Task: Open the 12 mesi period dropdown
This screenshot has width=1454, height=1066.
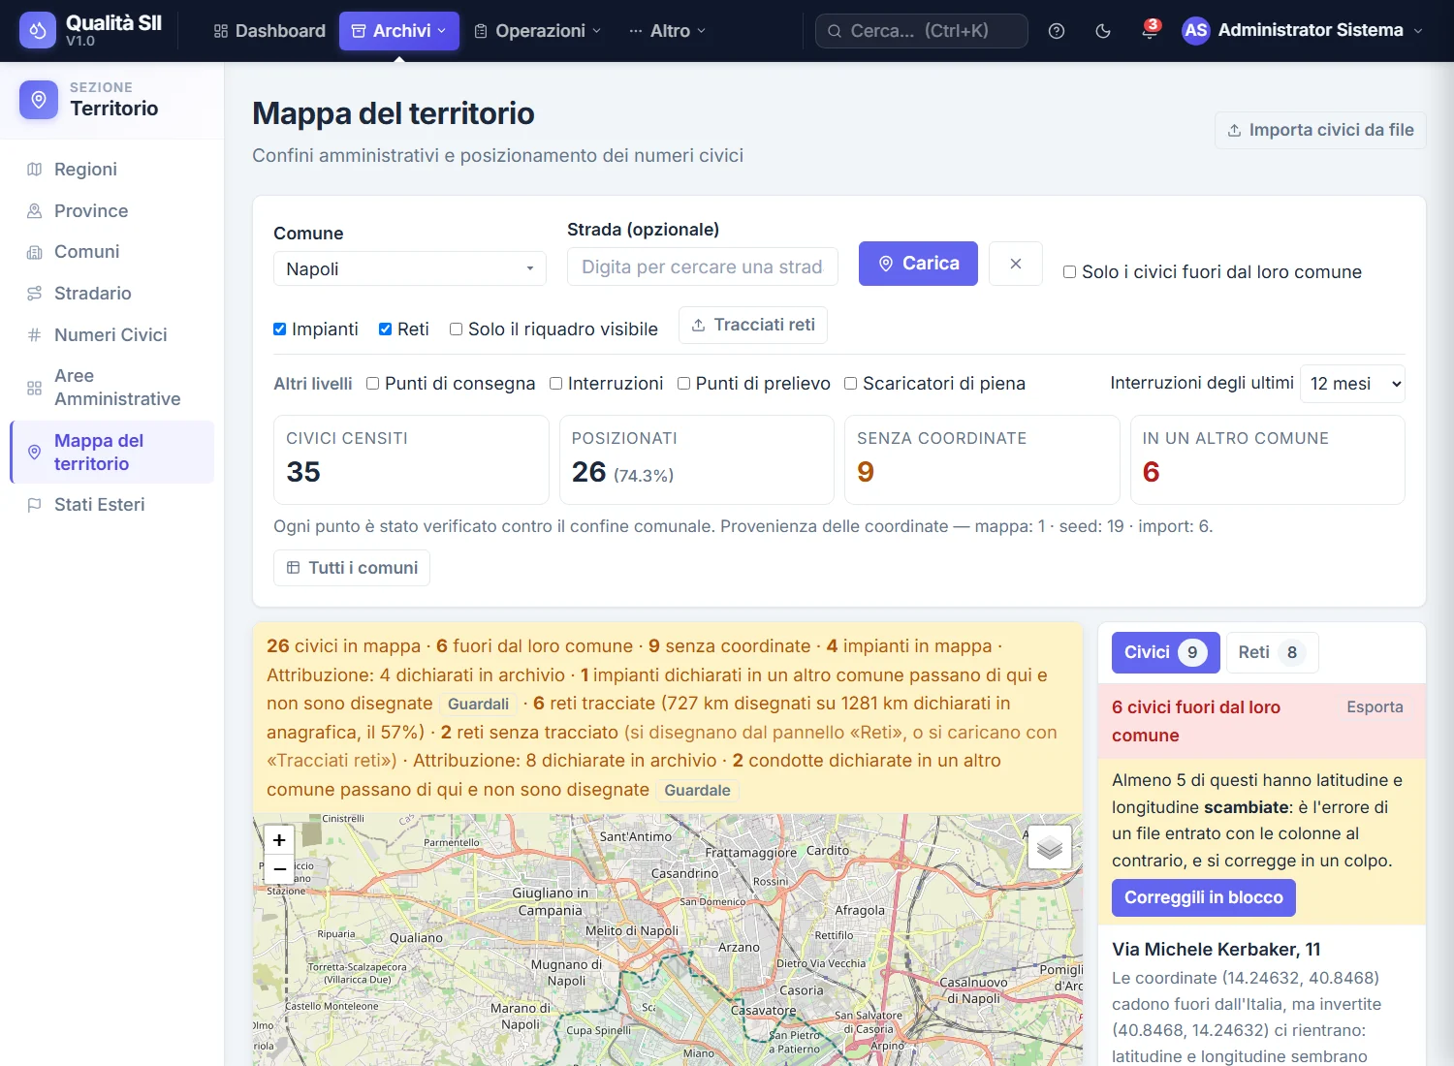Action: pyautogui.click(x=1352, y=384)
